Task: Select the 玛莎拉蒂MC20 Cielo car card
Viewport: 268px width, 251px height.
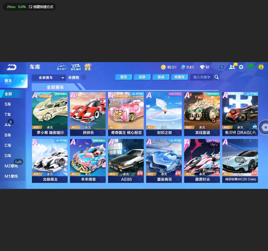Action: pos(240,161)
